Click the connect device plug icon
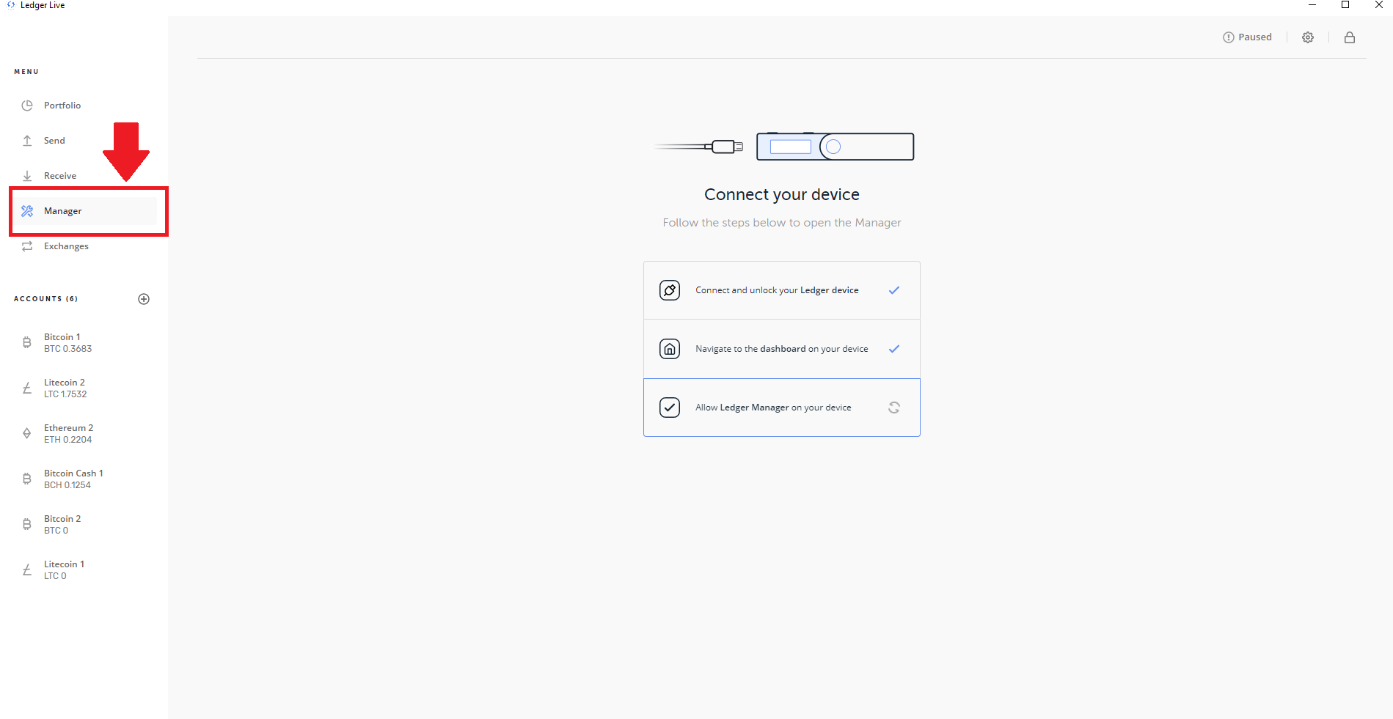Screen dimensions: 1393x719 670,290
